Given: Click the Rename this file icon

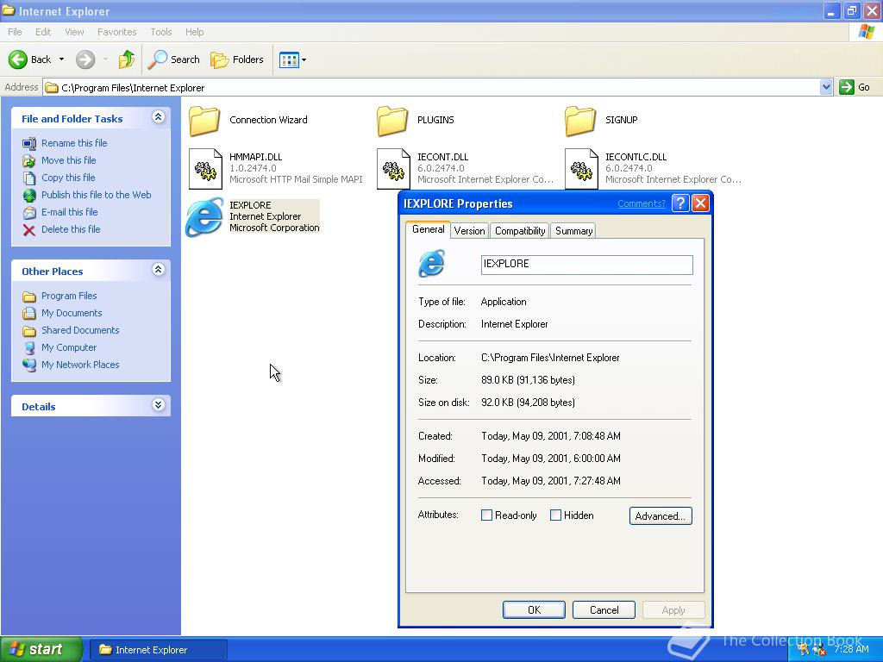Looking at the screenshot, I should tap(29, 144).
